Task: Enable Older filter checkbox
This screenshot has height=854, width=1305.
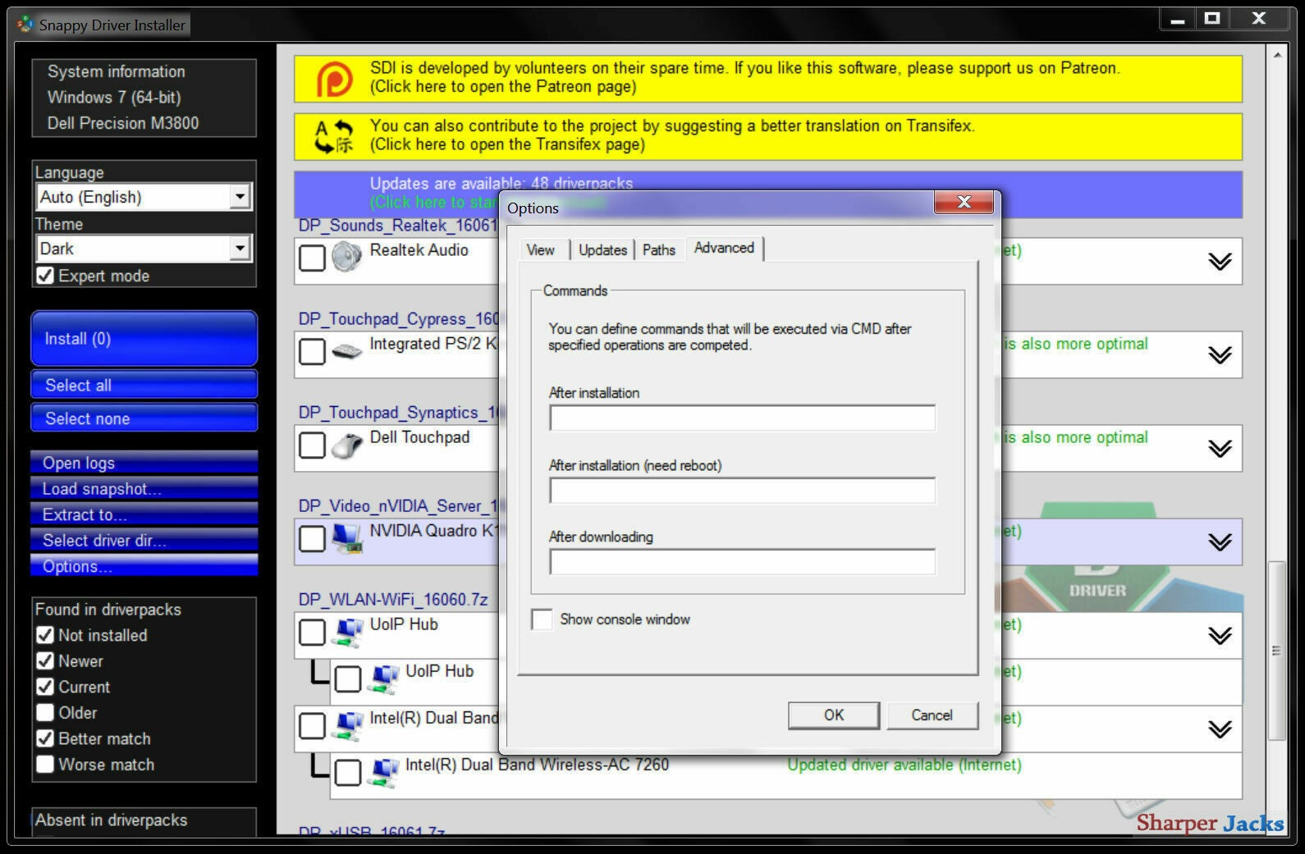Action: tap(45, 712)
